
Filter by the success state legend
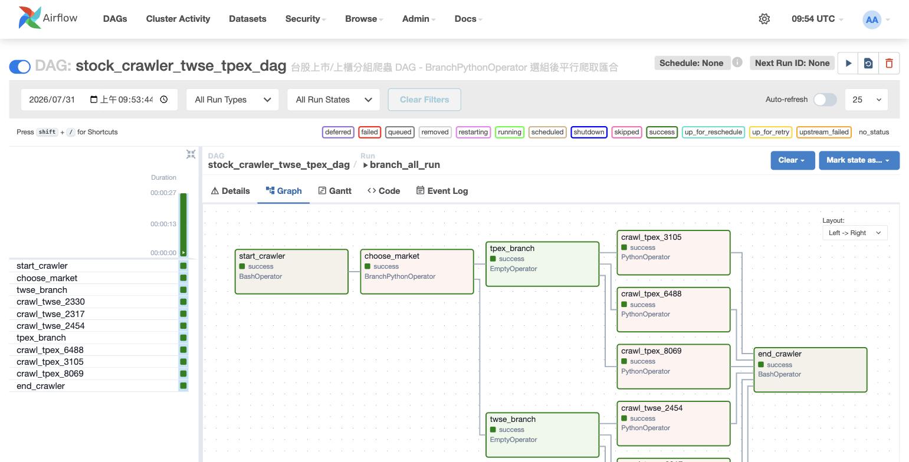point(662,132)
